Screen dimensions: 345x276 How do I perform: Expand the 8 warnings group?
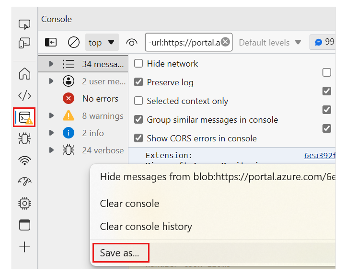click(52, 116)
